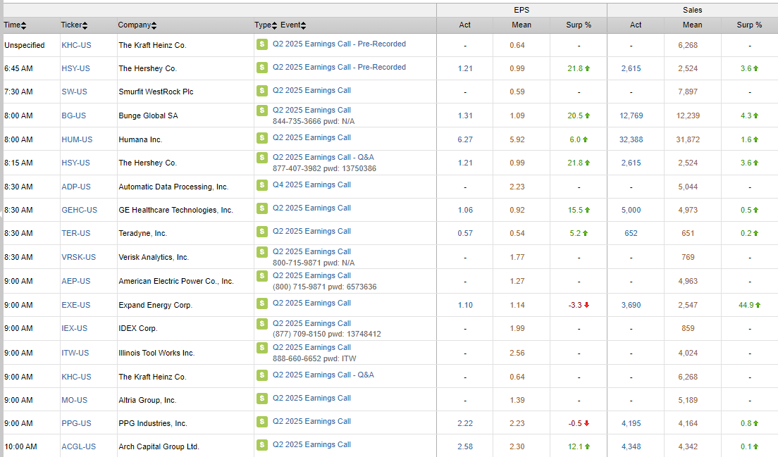Image resolution: width=778 pixels, height=457 pixels.
Task: Open the VRSK-US ticker link
Action: [x=79, y=257]
